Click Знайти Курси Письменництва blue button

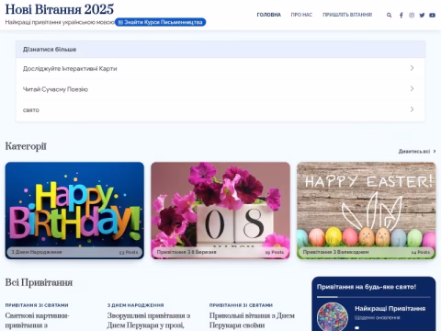click(x=161, y=22)
